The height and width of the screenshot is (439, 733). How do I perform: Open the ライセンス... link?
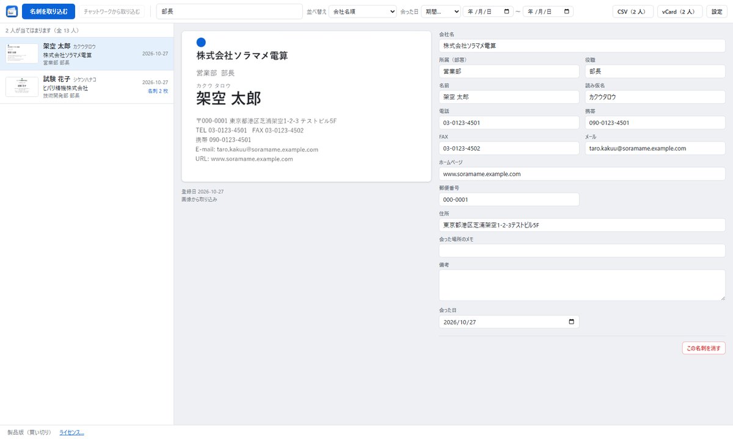(x=71, y=432)
